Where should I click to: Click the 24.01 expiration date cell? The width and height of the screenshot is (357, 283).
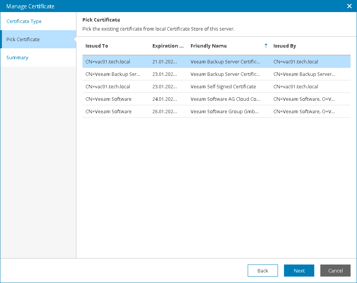165,99
